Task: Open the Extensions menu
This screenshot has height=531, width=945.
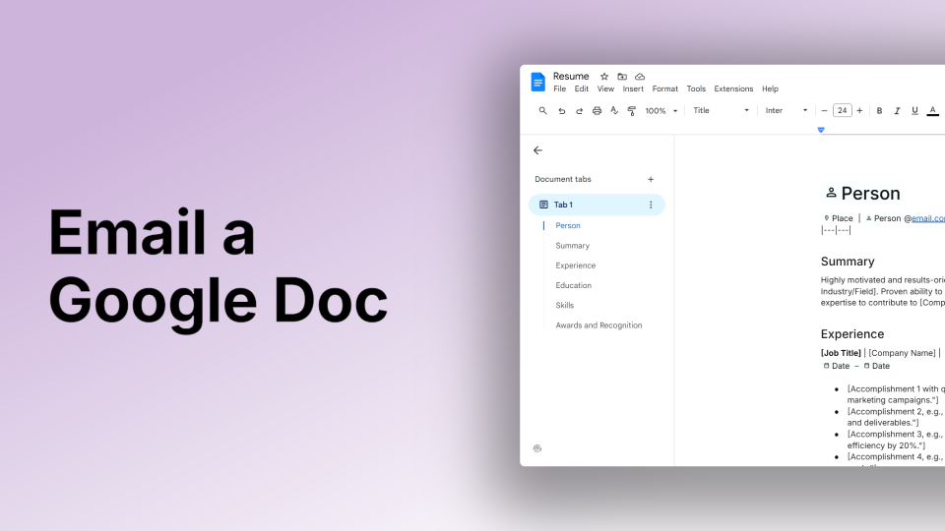Action: click(733, 89)
